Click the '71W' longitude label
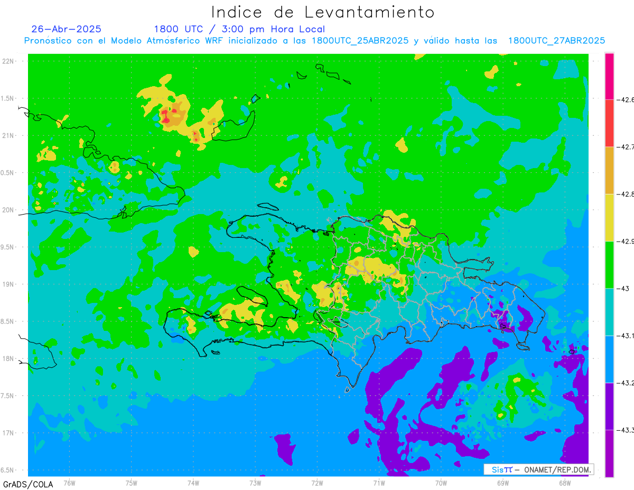The image size is (634, 490). (x=379, y=483)
